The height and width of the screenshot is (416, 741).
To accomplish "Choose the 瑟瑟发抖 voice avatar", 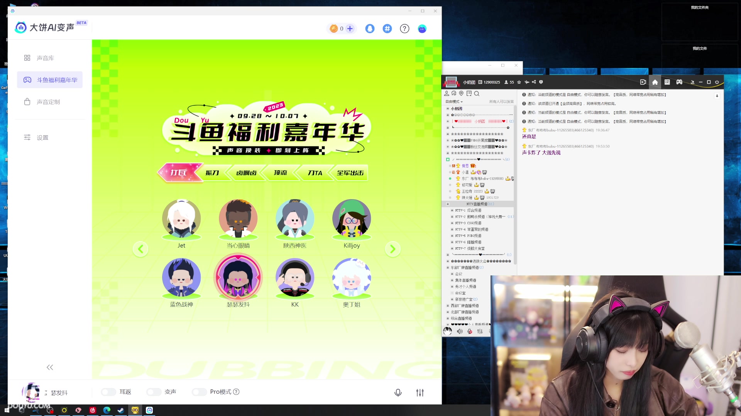I will (x=238, y=277).
